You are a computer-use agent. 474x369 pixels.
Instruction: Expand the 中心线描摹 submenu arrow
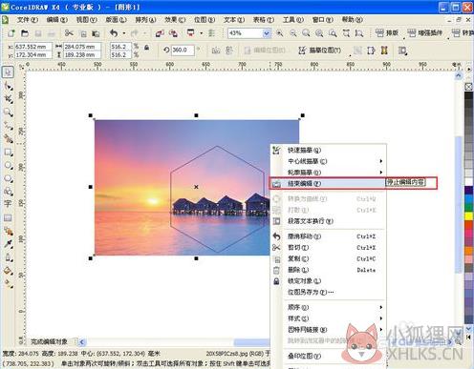[381, 161]
